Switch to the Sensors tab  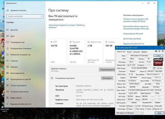point(129,52)
